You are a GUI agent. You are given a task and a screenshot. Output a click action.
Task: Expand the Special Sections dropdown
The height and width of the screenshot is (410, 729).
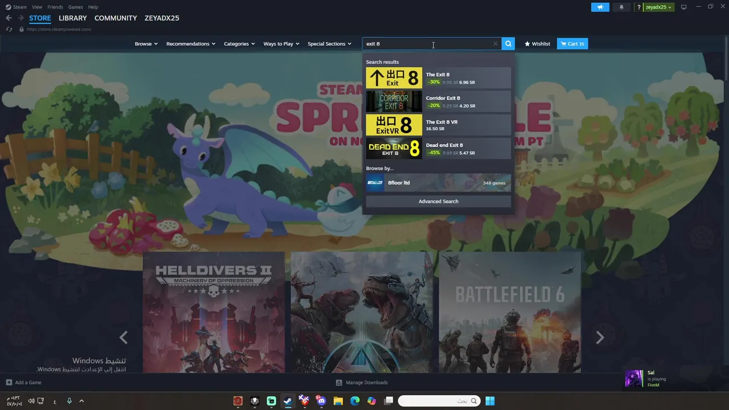pyautogui.click(x=329, y=44)
